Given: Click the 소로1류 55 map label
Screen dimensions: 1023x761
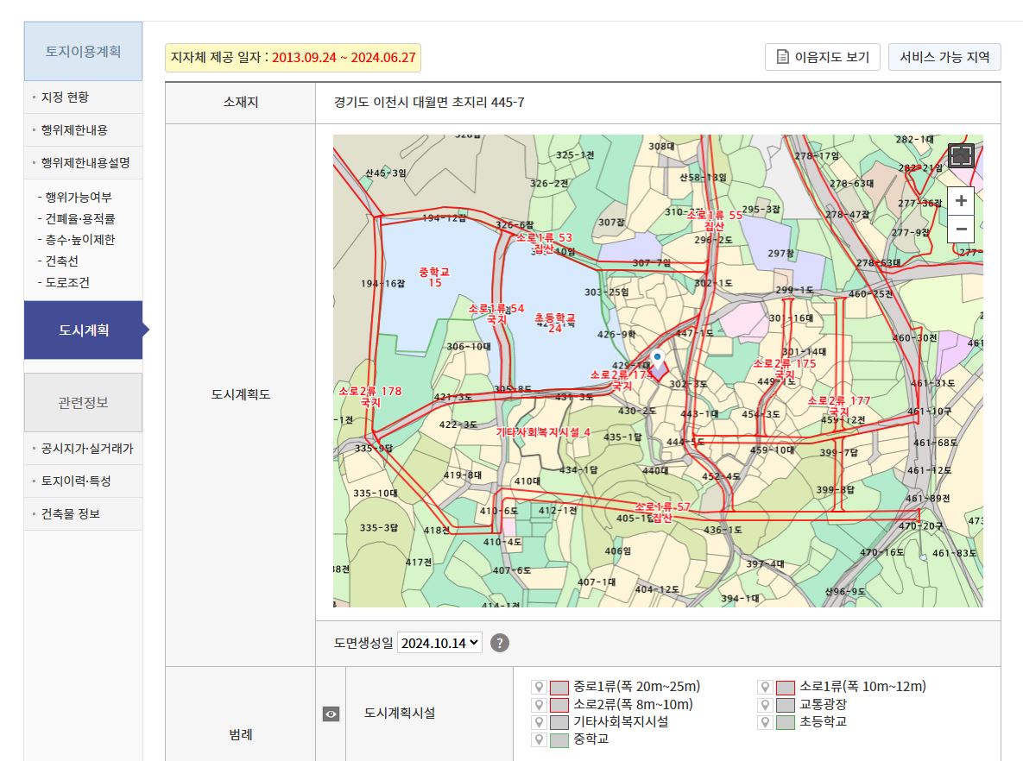Looking at the screenshot, I should click(x=714, y=220).
